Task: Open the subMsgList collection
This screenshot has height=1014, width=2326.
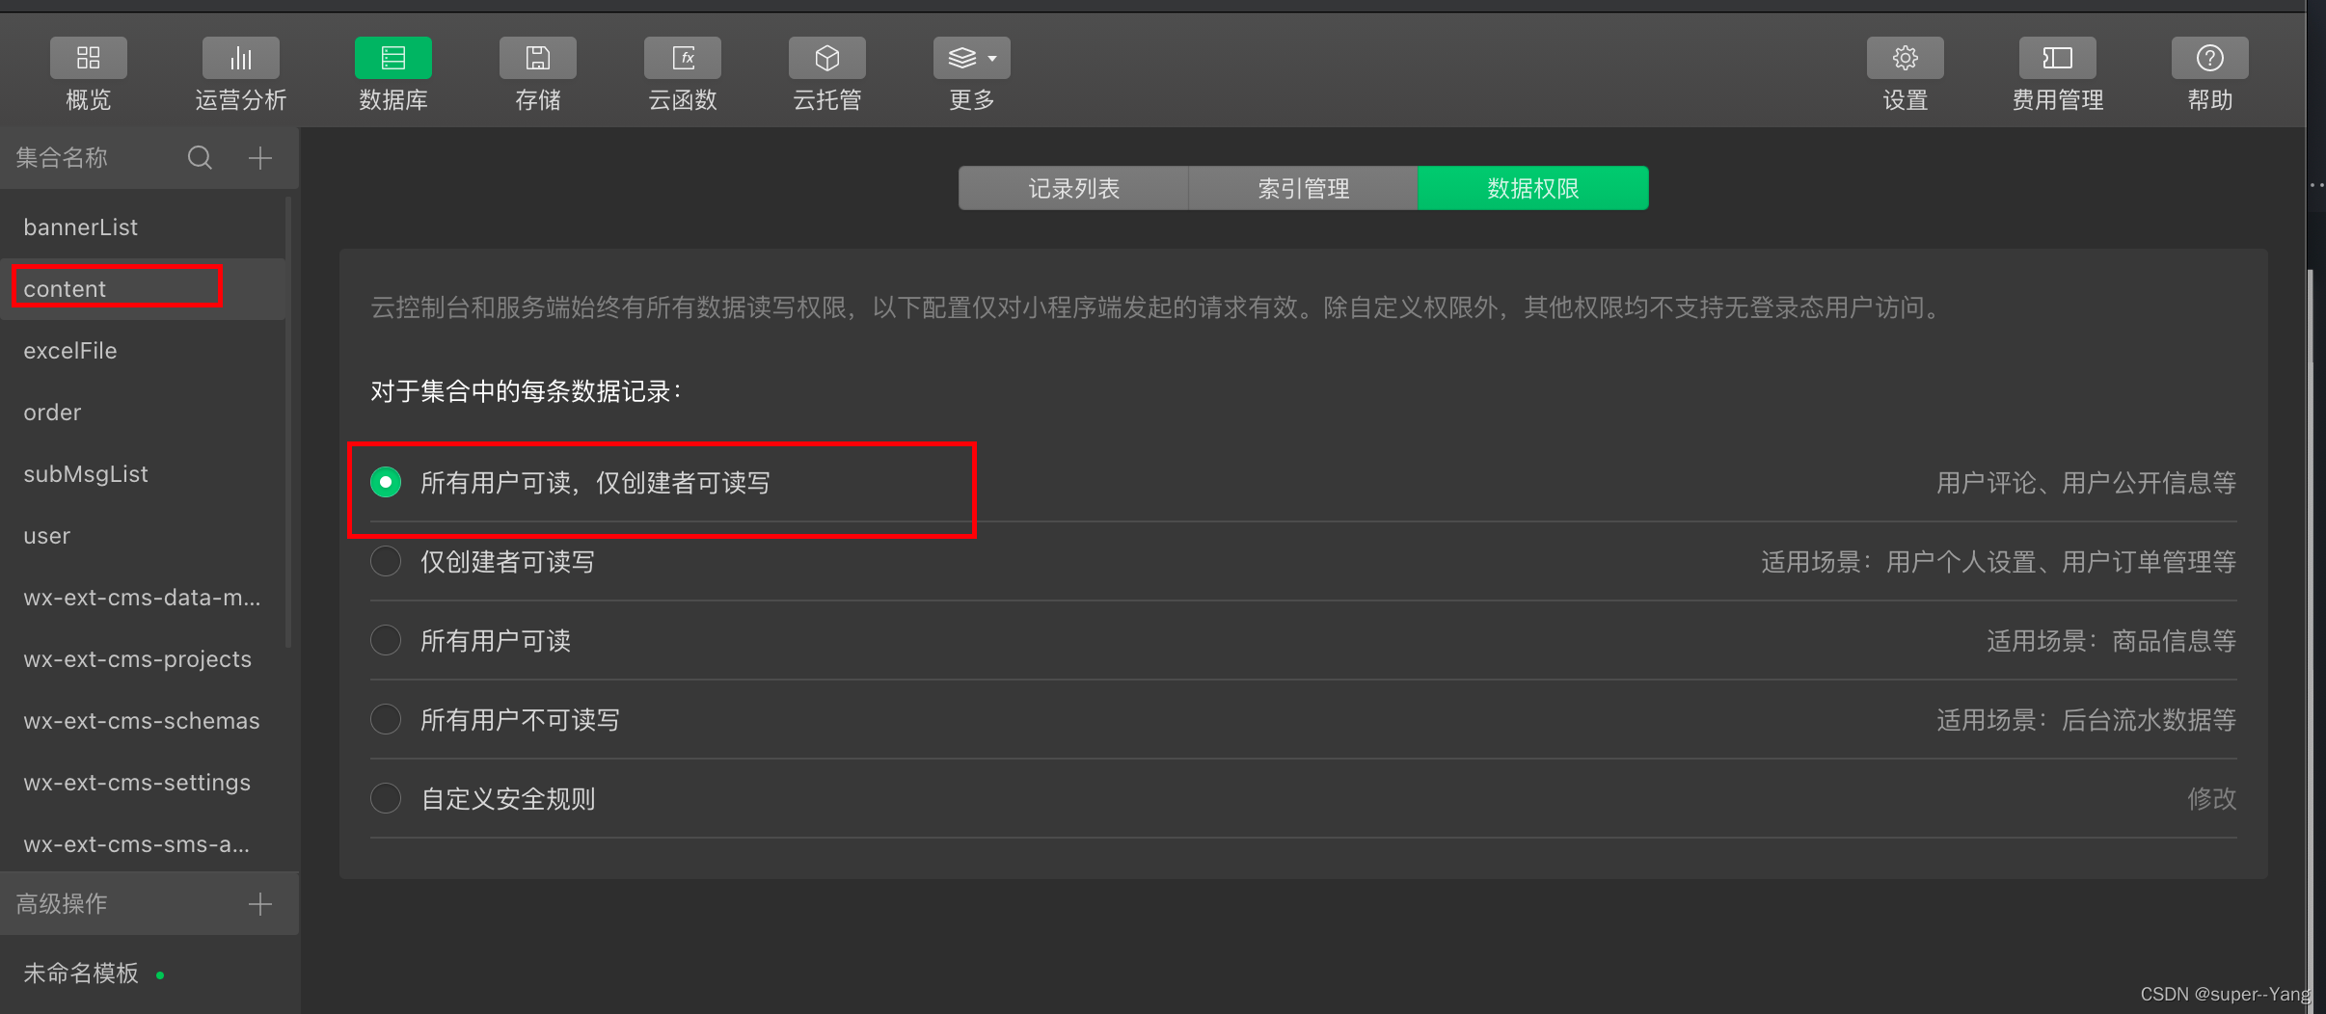Action: tap(143, 474)
